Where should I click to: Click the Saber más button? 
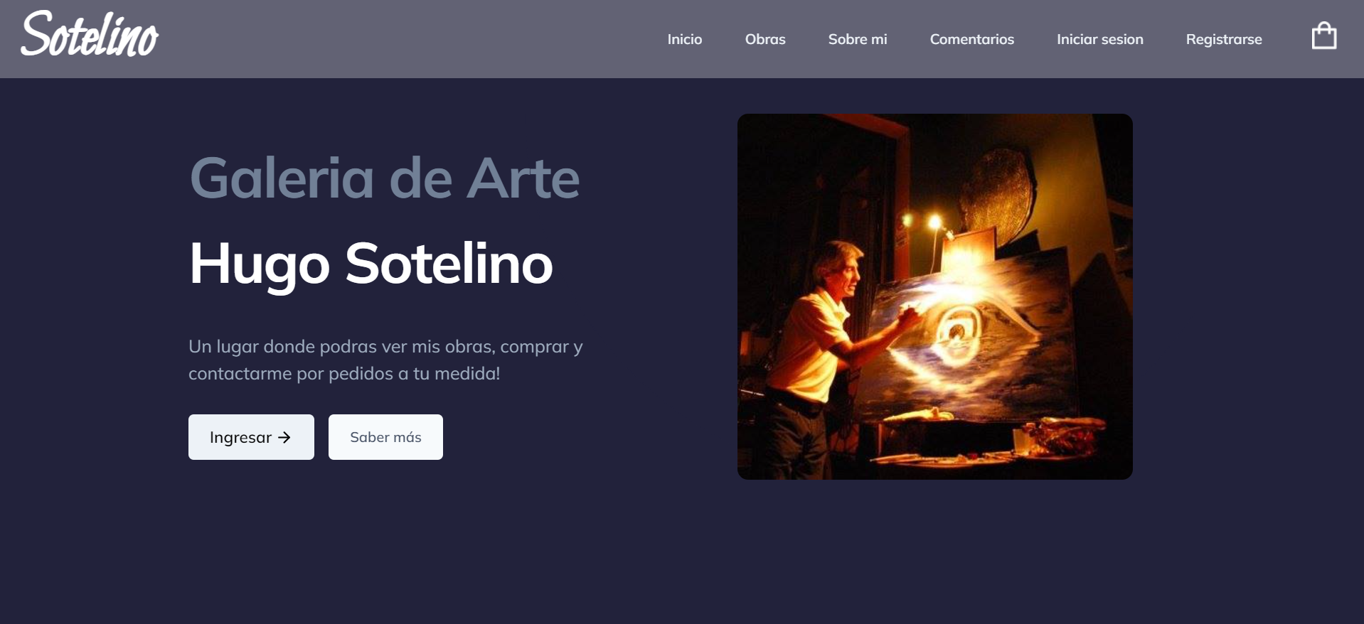point(385,437)
